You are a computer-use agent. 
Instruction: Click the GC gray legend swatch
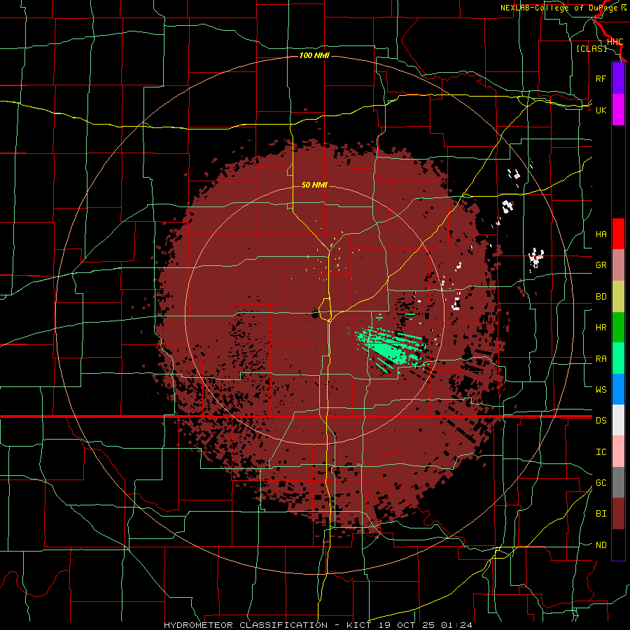[618, 482]
